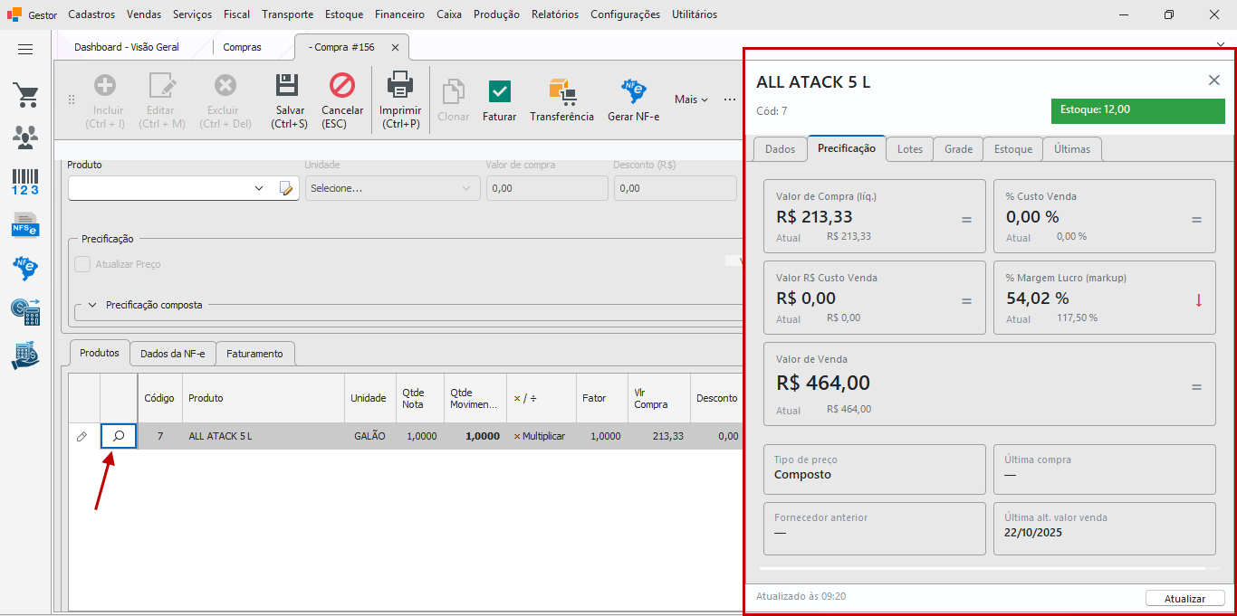Select the Faturamento tab
Viewport: 1237px width, 616px height.
click(254, 354)
